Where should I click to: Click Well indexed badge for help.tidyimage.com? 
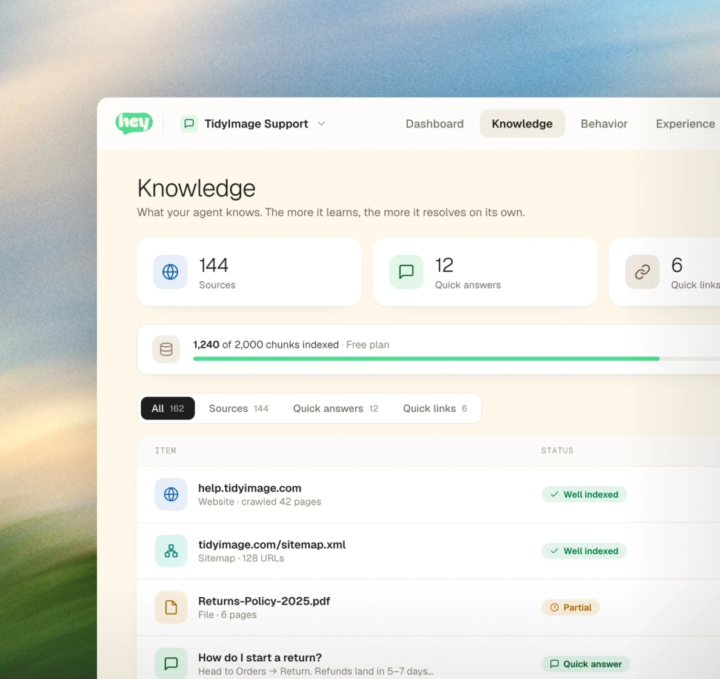(x=584, y=494)
